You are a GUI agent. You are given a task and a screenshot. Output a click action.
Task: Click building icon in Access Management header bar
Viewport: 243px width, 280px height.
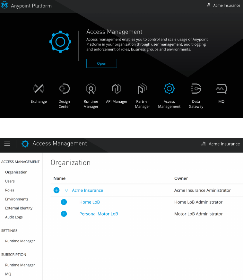click(x=204, y=144)
